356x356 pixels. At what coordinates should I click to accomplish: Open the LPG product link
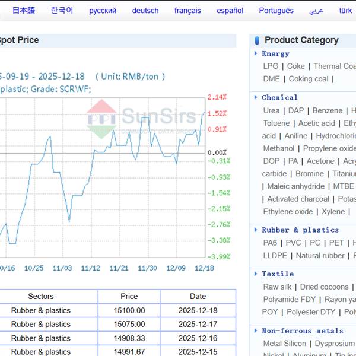(x=271, y=66)
